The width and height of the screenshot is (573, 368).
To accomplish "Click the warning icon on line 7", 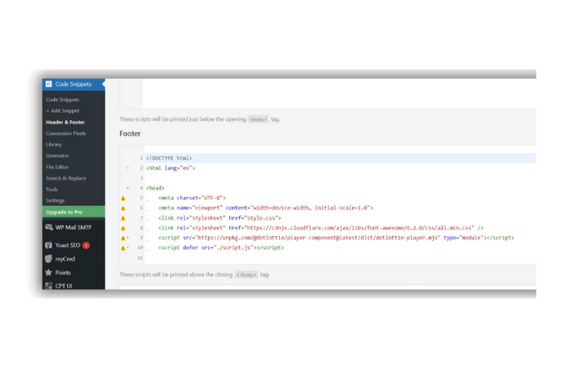I will tap(123, 218).
